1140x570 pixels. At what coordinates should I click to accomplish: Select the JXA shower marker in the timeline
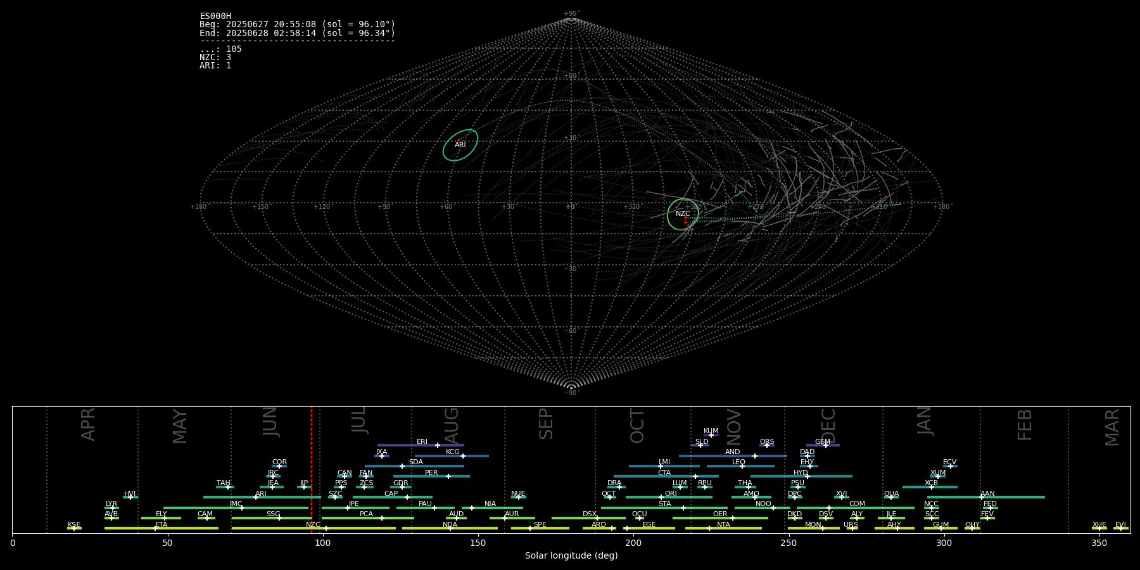[x=382, y=455]
